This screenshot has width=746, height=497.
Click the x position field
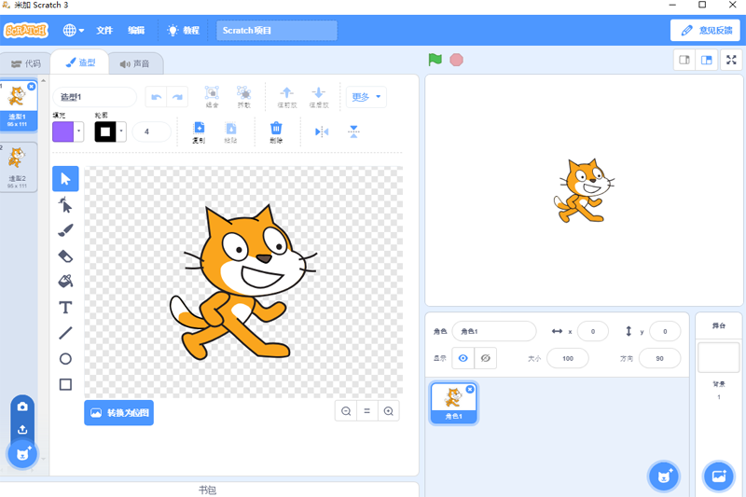593,331
